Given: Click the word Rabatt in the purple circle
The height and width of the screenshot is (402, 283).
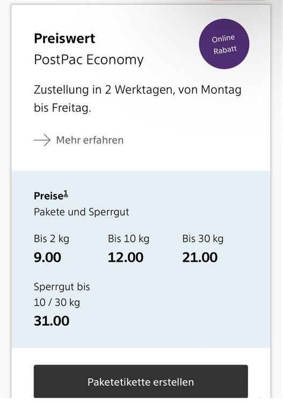Looking at the screenshot, I should coord(225,50).
